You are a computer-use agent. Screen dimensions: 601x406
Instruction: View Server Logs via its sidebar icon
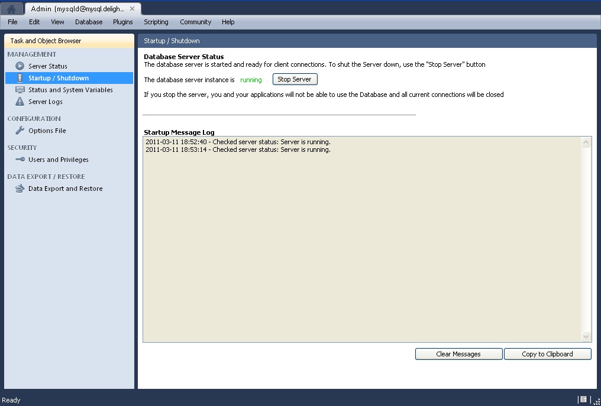(x=20, y=101)
